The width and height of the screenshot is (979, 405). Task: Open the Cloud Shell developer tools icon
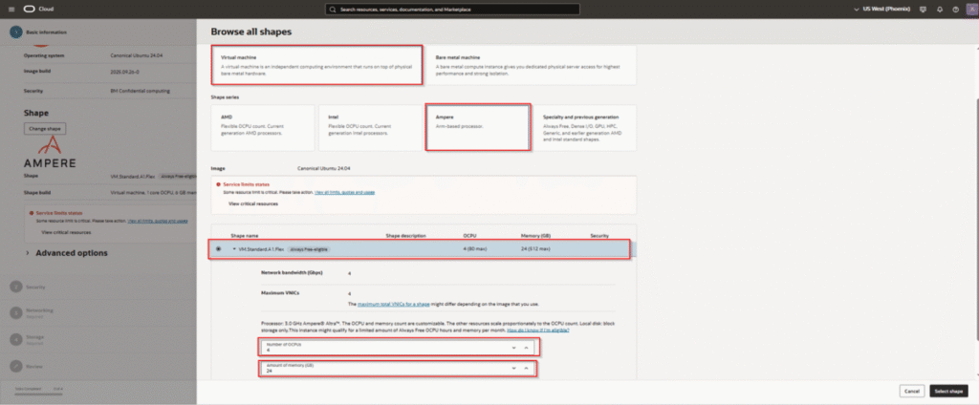pyautogui.click(x=922, y=10)
